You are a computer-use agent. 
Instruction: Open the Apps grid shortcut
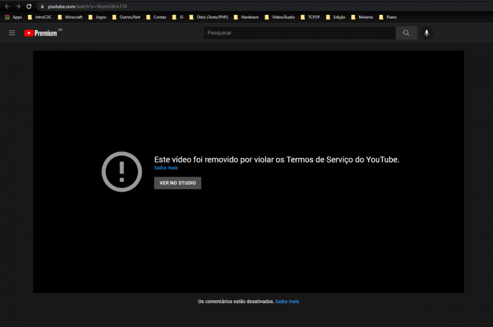point(13,17)
